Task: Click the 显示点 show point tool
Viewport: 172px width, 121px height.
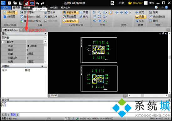Action: 50,12
